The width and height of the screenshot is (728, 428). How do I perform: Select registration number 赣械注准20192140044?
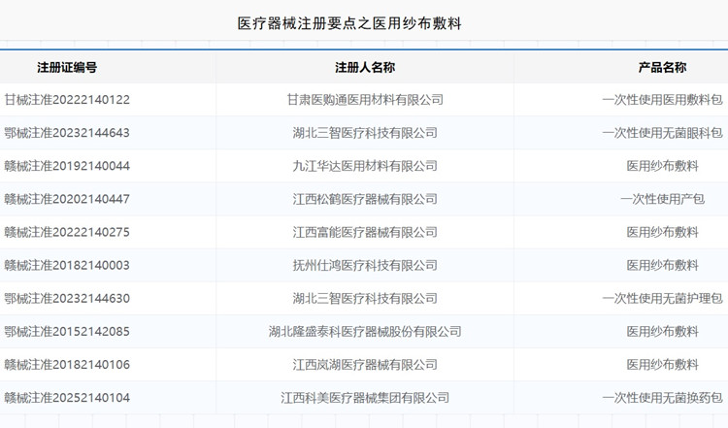(67, 166)
